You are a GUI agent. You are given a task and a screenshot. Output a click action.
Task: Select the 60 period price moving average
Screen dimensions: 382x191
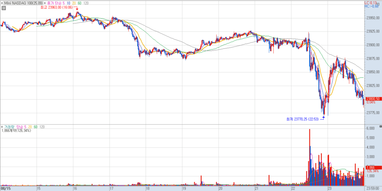(x=79, y=3)
